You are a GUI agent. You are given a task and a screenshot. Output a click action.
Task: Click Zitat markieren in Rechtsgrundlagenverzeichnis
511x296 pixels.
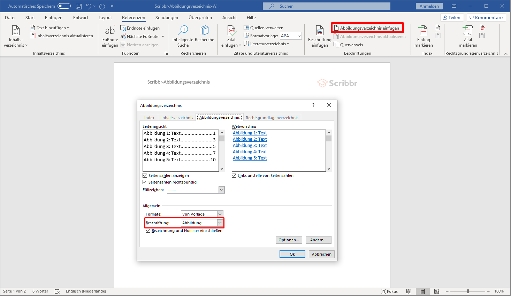pos(468,36)
